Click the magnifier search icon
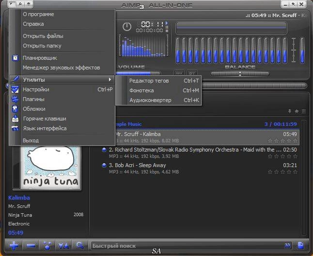The height and width of the screenshot is (256, 313). click(x=80, y=245)
